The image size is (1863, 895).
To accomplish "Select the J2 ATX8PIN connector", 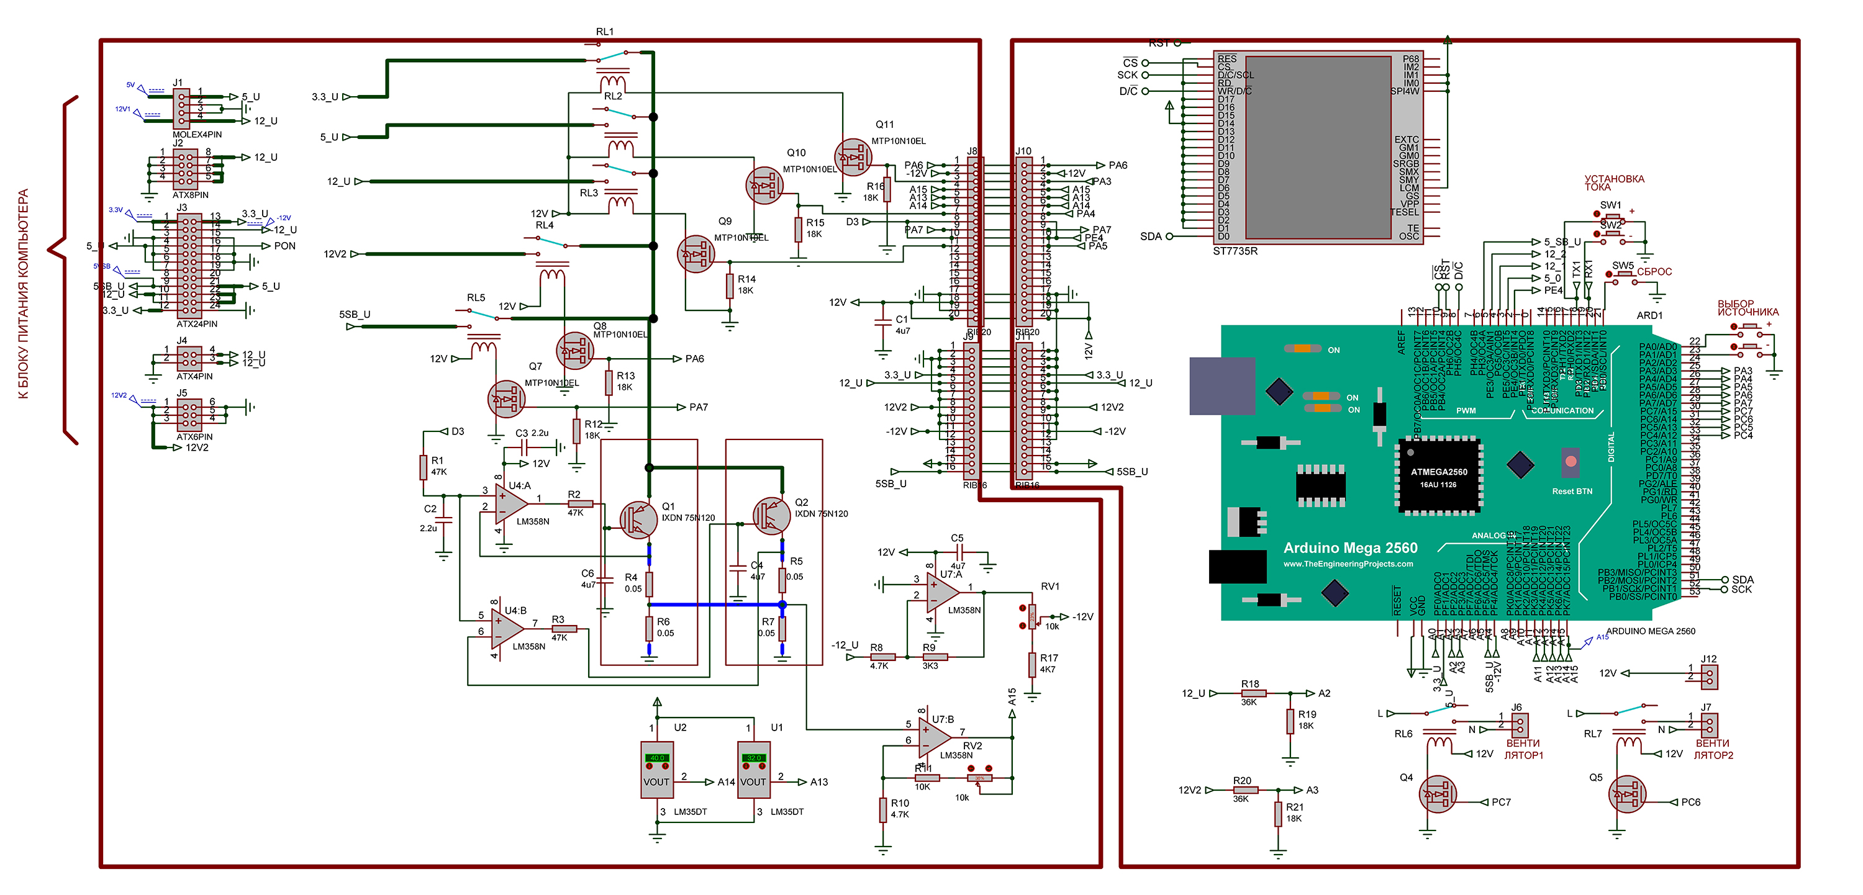I will coord(186,170).
